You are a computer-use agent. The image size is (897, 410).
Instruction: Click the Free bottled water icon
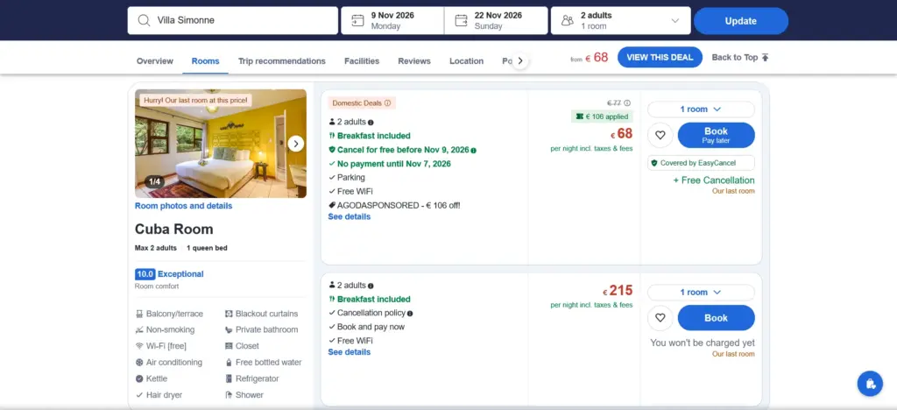(x=229, y=363)
